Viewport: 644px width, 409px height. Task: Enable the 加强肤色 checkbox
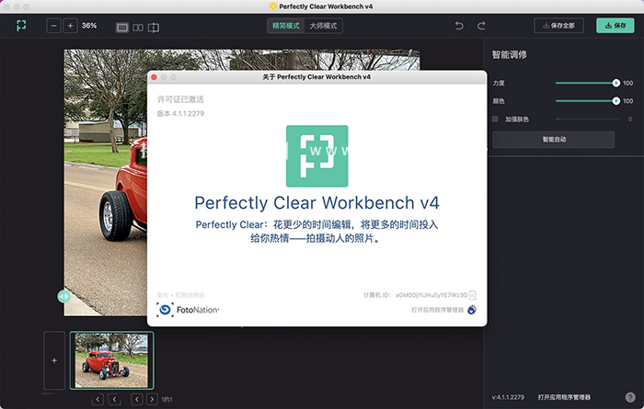(x=495, y=119)
